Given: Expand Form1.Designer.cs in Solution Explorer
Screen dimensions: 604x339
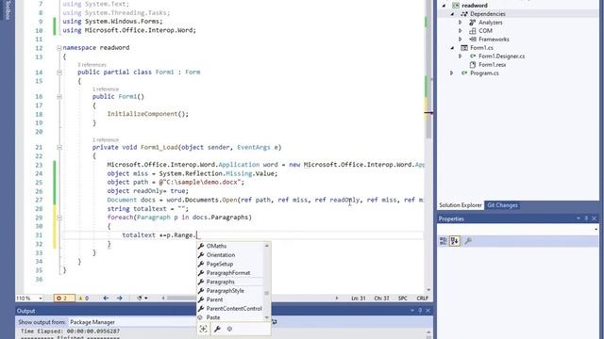Looking at the screenshot, I should coord(460,56).
